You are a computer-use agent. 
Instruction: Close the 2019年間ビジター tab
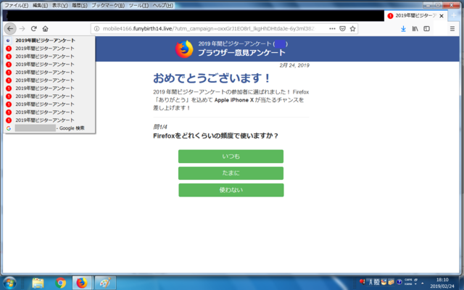tap(442, 16)
